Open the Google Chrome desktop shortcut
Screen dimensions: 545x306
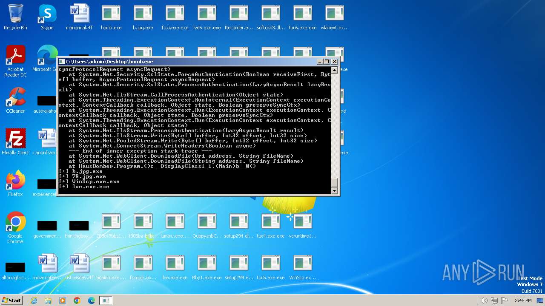pos(15,228)
